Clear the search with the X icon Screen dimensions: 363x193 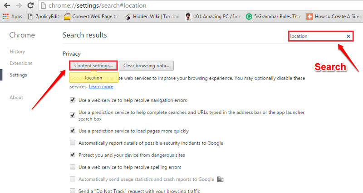pyautogui.click(x=348, y=36)
